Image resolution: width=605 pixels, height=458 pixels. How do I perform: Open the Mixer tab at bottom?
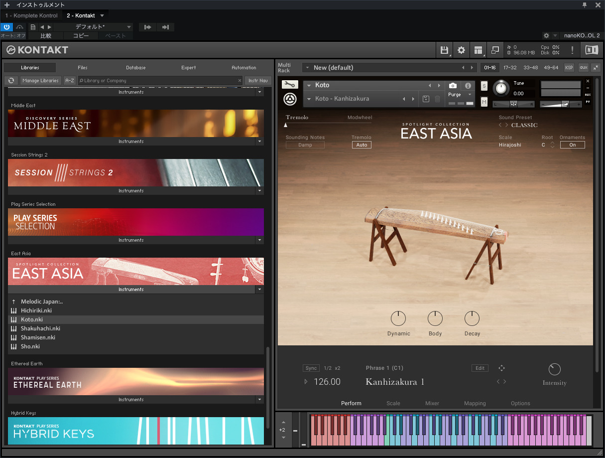(x=432, y=403)
